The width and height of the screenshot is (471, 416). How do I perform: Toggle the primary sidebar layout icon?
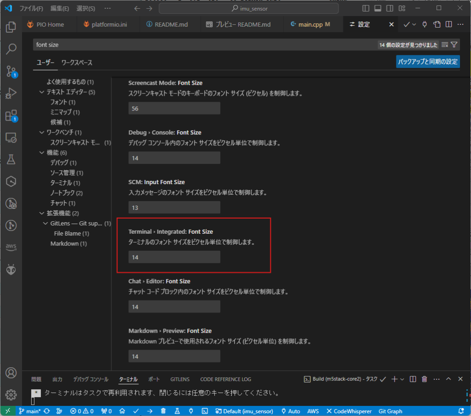tap(366, 8)
